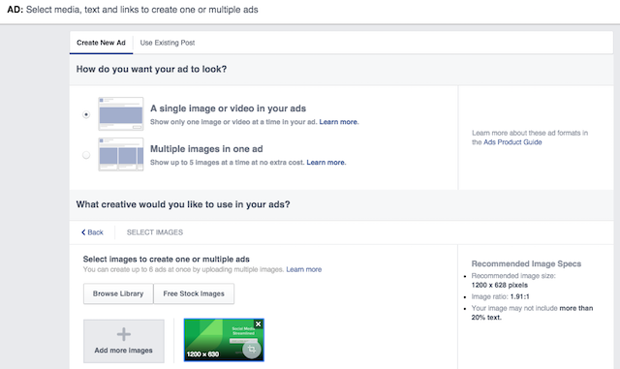Remove the uploaded green image with X
This screenshot has width=620, height=369.
click(x=259, y=324)
